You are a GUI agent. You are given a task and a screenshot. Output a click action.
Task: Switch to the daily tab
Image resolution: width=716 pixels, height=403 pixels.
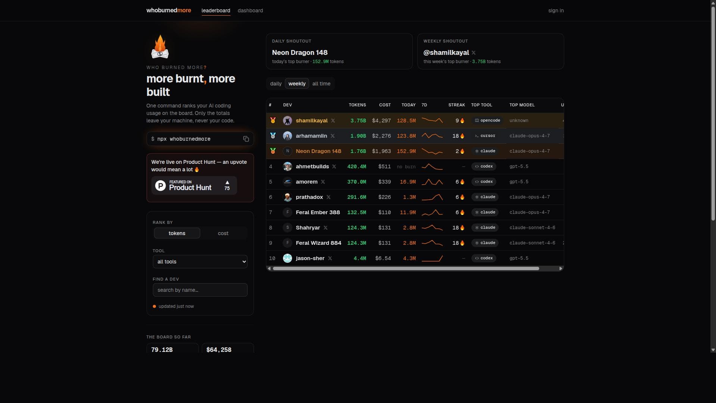point(276,84)
